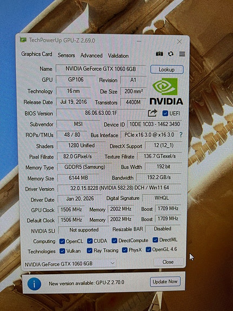Image resolution: width=233 pixels, height=311 pixels.
Task: Click the Resizable BAR field Disabled
Action: (x=163, y=229)
